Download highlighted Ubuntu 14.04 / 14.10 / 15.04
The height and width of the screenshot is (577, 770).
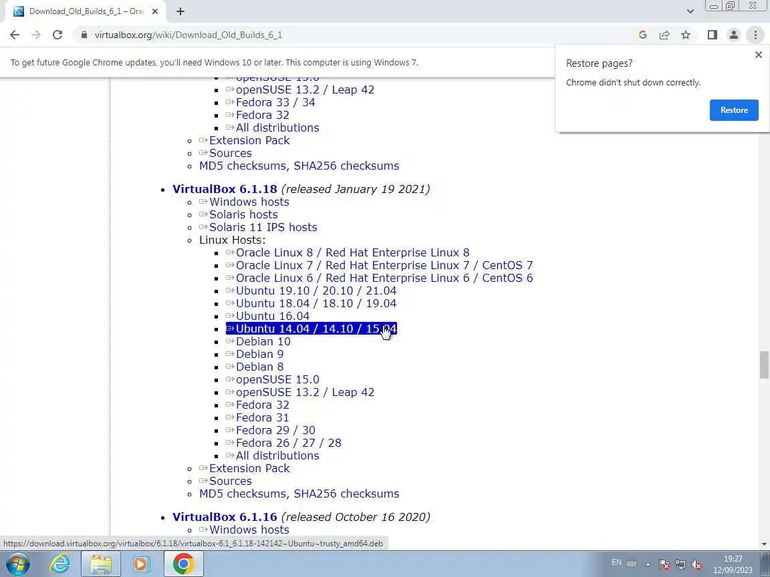(311, 329)
